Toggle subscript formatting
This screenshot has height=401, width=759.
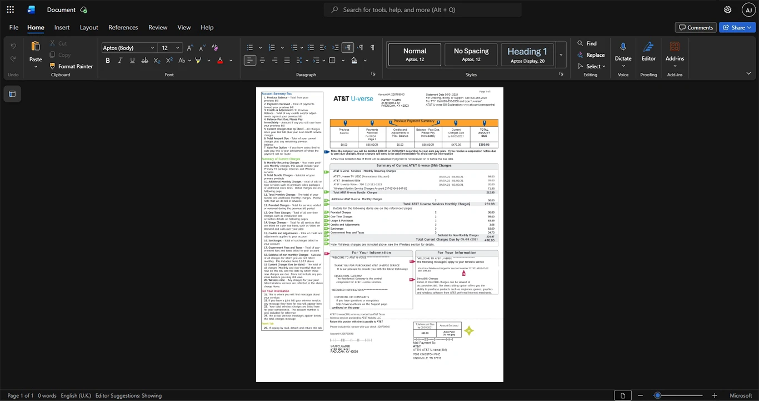(158, 60)
